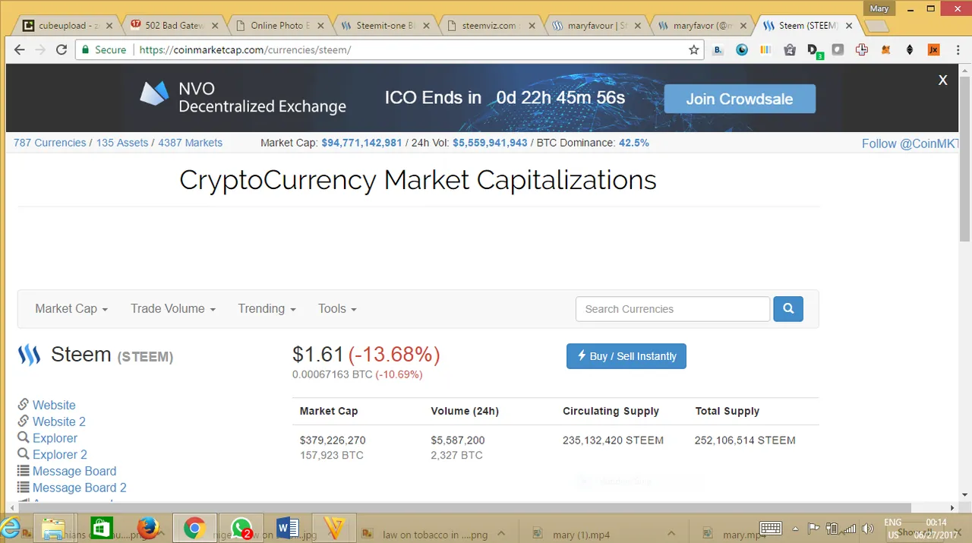Screen dimensions: 972x543
Task: Open the blue eye extension icon
Action: click(x=742, y=49)
